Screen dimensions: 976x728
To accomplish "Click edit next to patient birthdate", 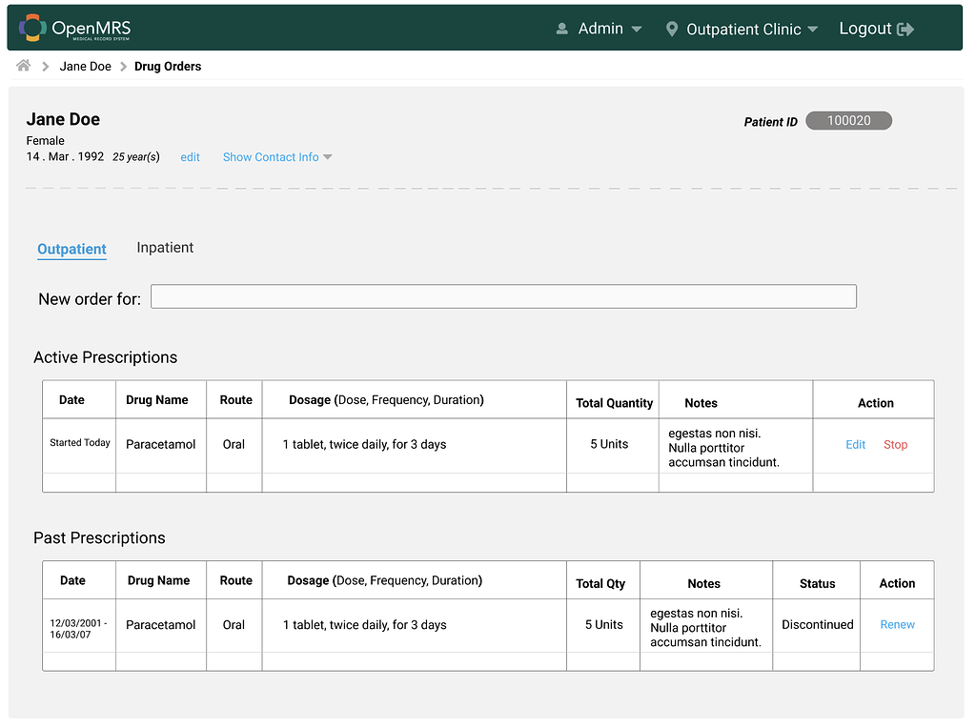I will 190,156.
